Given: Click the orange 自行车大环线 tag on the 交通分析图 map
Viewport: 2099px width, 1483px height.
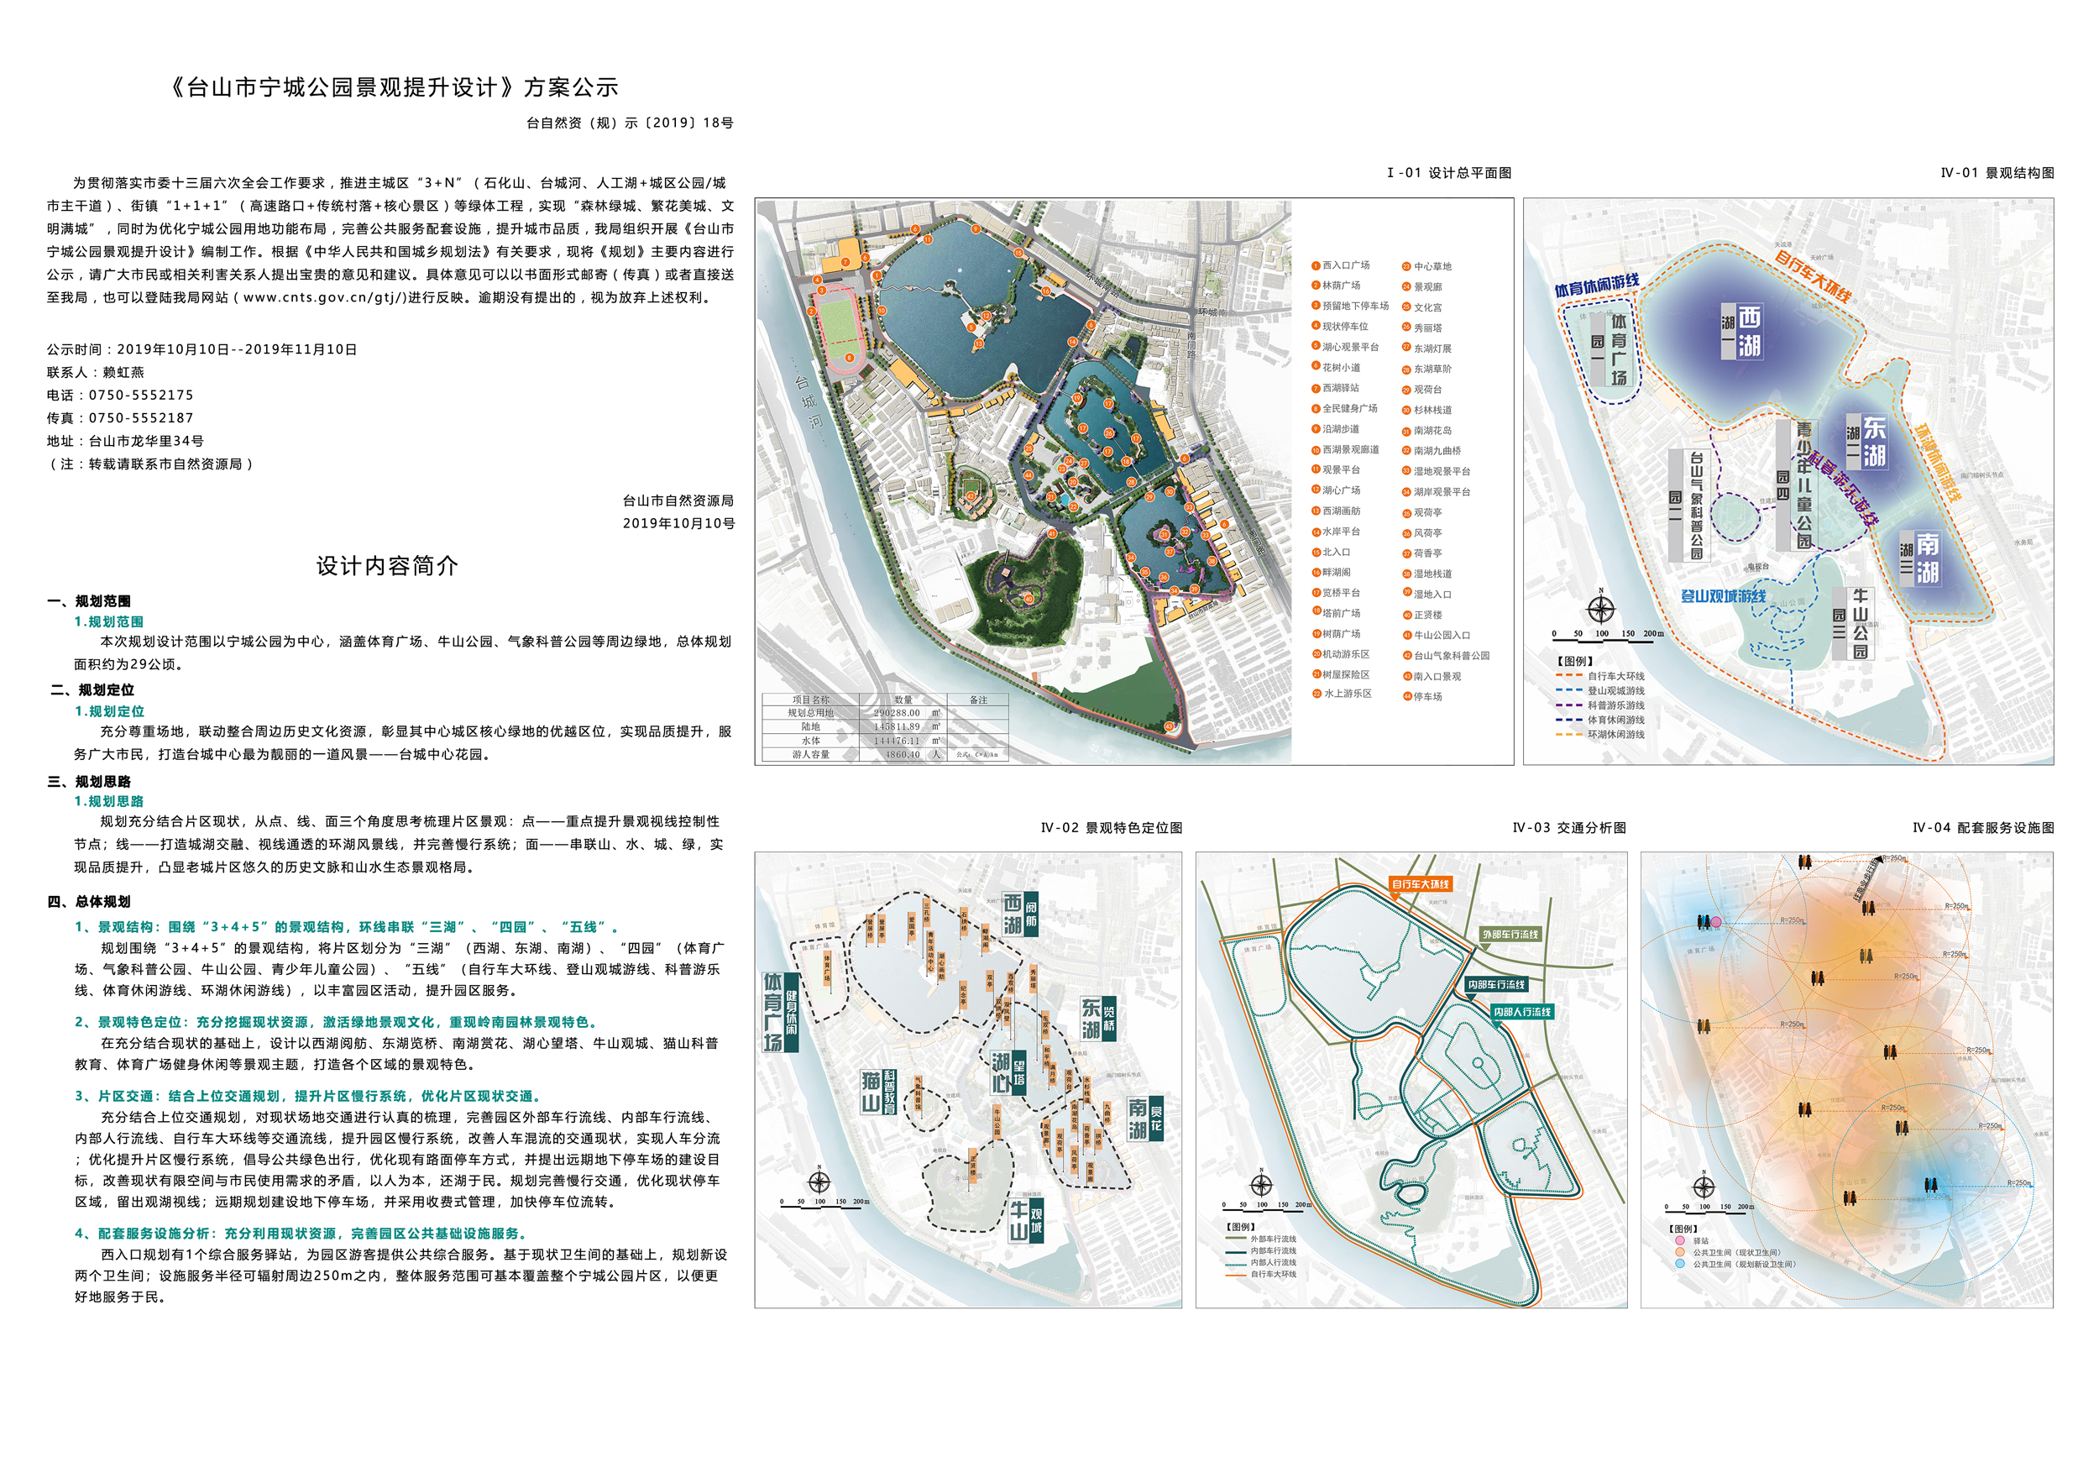Looking at the screenshot, I should (x=1421, y=884).
